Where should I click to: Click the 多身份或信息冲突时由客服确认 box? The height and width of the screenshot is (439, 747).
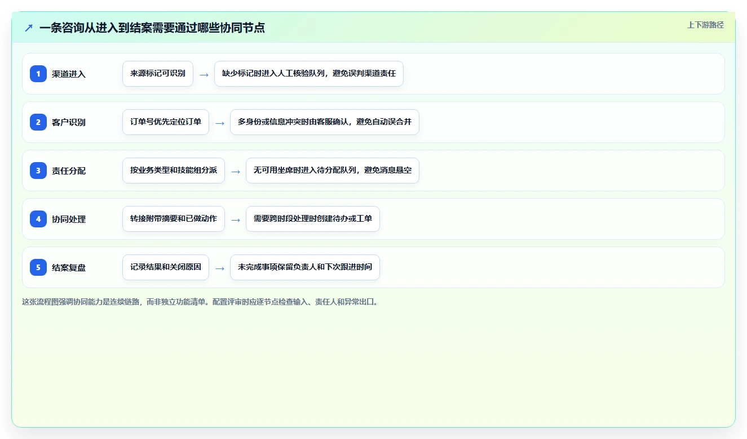(x=325, y=122)
